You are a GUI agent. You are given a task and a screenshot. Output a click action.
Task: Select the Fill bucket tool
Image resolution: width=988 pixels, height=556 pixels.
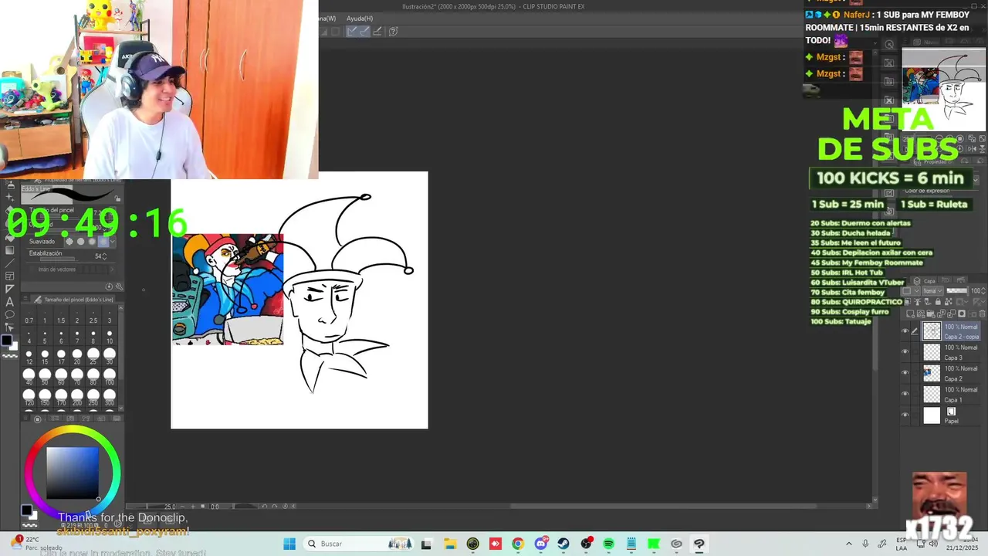click(x=9, y=237)
